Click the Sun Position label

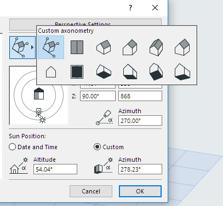(x=27, y=136)
